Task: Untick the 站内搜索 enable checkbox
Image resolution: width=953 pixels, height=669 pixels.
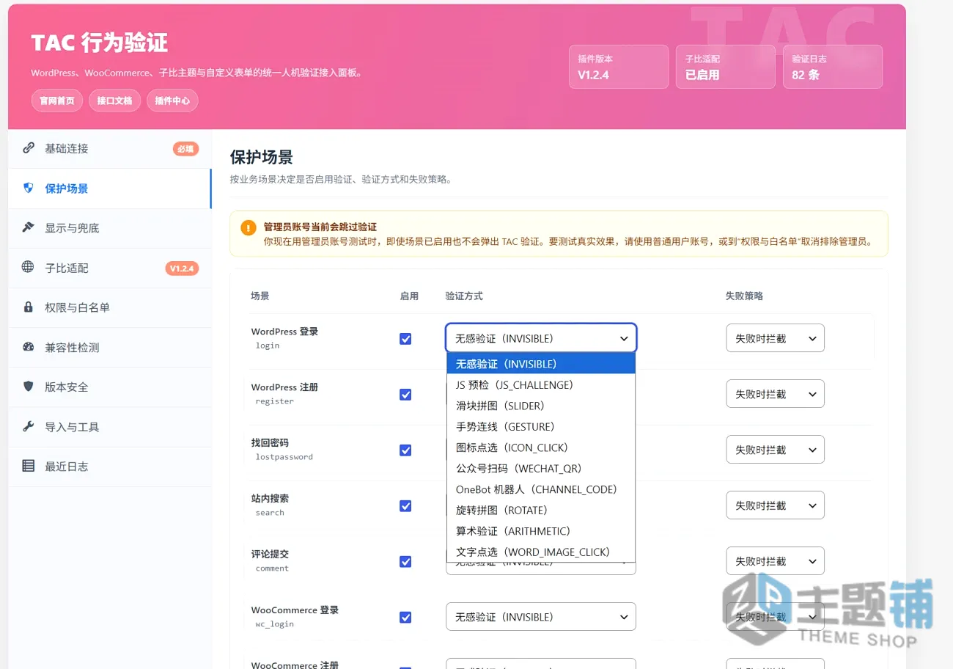Action: click(405, 506)
